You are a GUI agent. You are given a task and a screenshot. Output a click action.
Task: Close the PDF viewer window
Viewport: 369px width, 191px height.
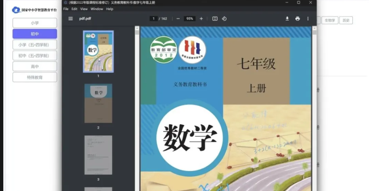click(x=311, y=3)
